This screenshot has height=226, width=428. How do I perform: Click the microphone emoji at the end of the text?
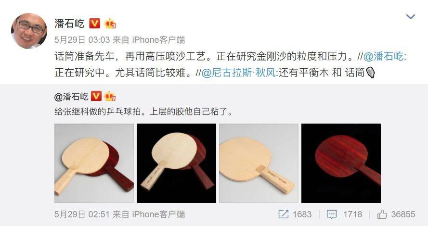click(370, 73)
